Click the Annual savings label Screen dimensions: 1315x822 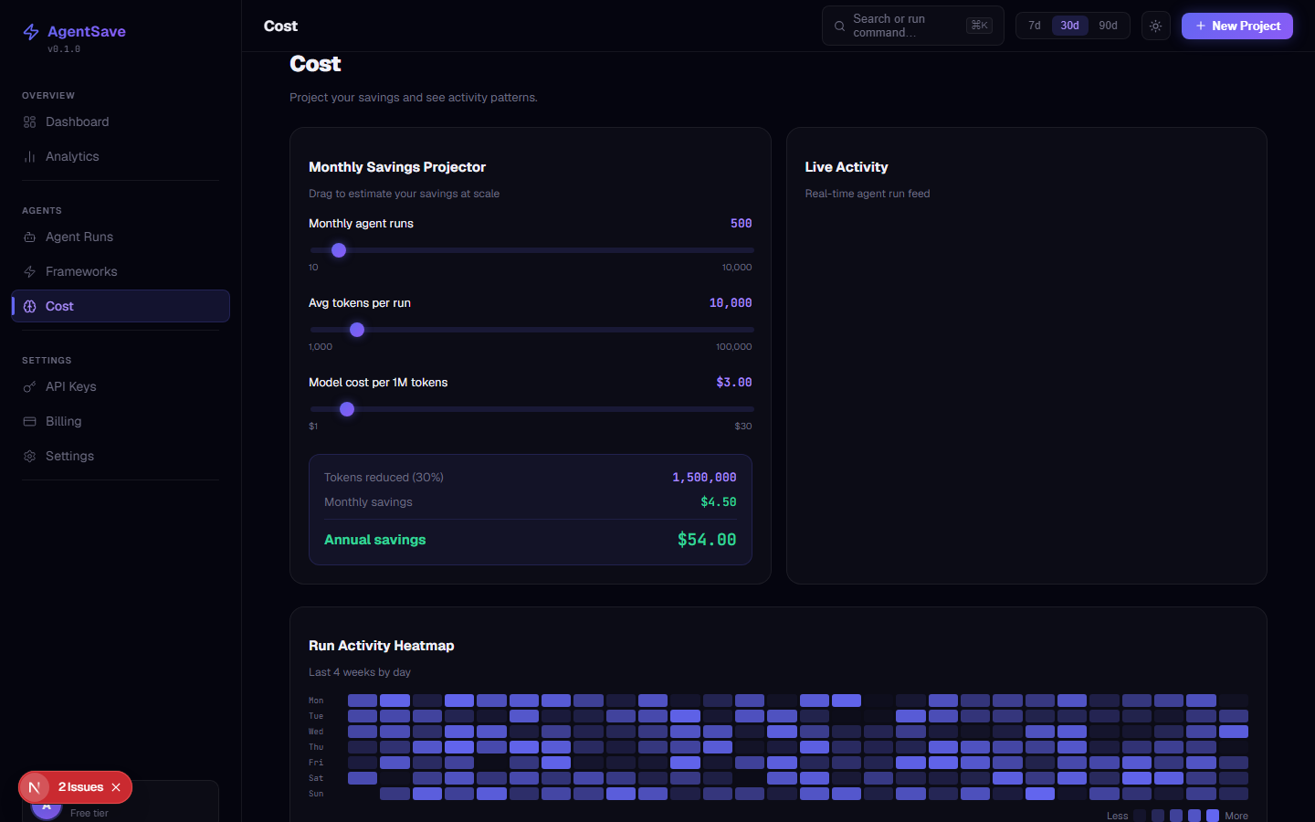point(374,540)
